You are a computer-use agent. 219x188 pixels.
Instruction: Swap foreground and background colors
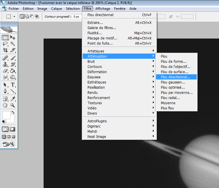[13, 112]
